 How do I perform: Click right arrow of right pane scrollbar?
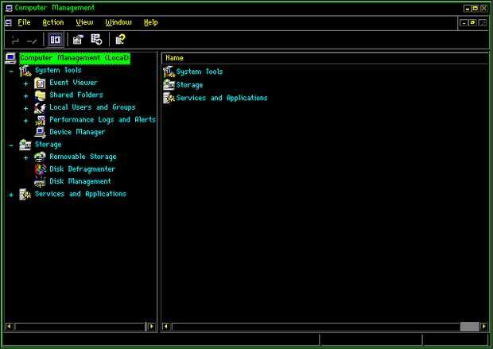484,327
